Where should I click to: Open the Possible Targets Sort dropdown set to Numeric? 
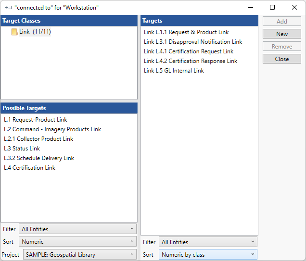pyautogui.click(x=77, y=242)
